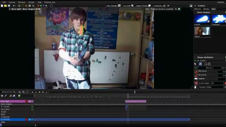Open the Toolbox dropdown arrow
The image size is (226, 127).
[195, 6]
